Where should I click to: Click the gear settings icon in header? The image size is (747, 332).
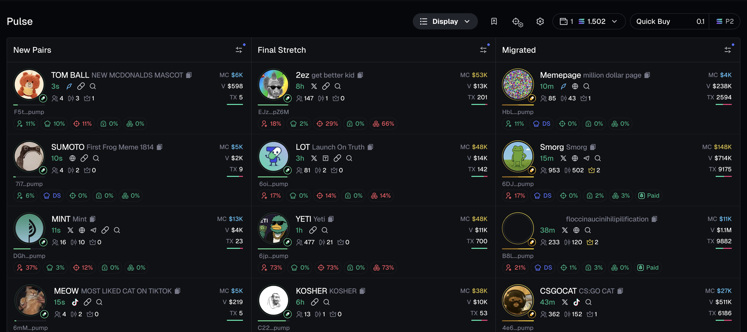(540, 21)
